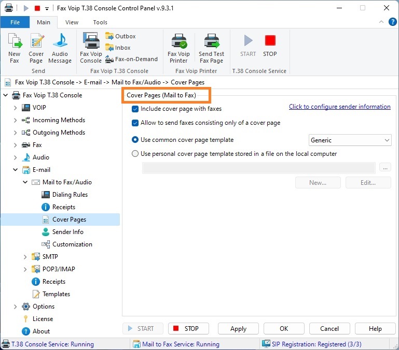Select the Fax tree node
Viewport: 399px width, 350px height.
(x=37, y=145)
